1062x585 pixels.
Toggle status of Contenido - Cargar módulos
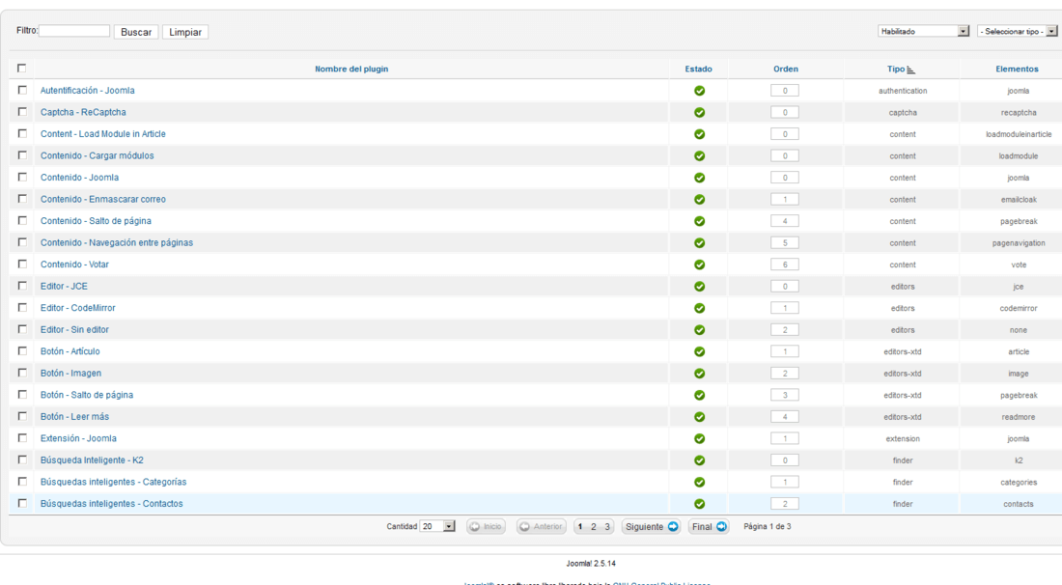point(699,155)
